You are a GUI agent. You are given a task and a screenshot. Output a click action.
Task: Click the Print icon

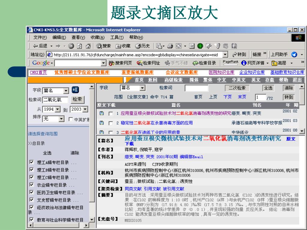(170, 46)
